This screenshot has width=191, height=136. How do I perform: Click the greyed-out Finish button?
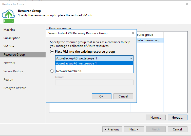(156, 129)
